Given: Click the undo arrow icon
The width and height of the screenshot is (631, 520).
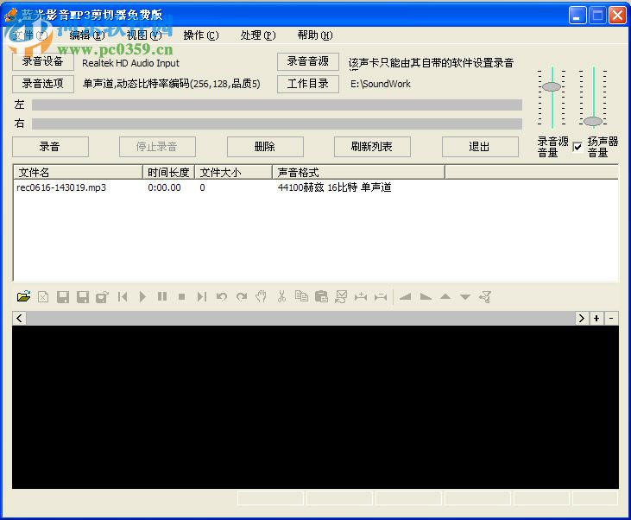Looking at the screenshot, I should (221, 297).
